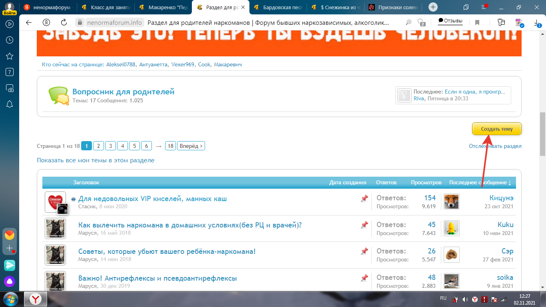
Task: Click the screenshot camera icon in sidebar
Action: (10, 88)
